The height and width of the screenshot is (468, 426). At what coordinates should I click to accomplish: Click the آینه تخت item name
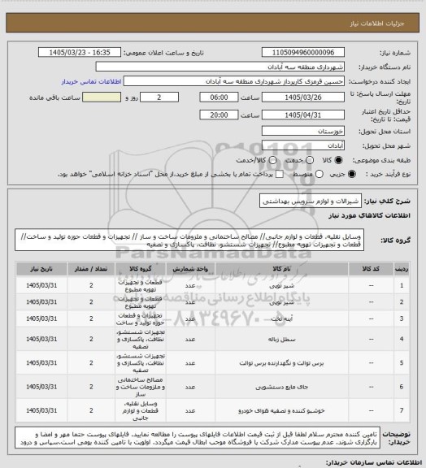[x=281, y=318]
